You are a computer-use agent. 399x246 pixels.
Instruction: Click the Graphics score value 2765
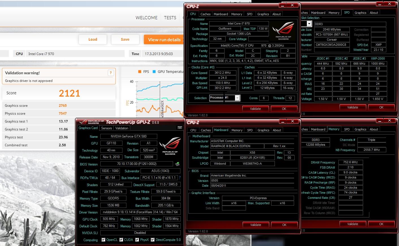pos(63,106)
